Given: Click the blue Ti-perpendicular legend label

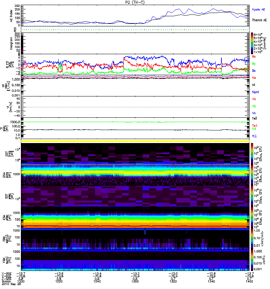Looking at the screenshot, I should point(254,136).
